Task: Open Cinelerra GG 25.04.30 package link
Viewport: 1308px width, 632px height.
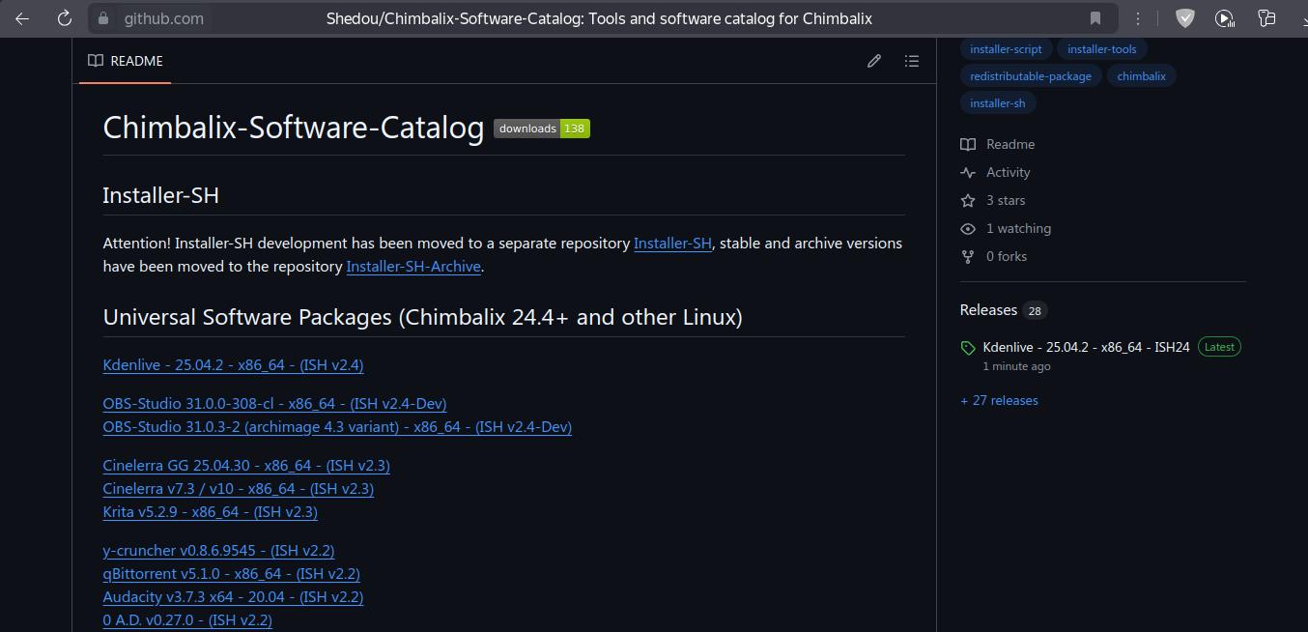Action: [246, 466]
